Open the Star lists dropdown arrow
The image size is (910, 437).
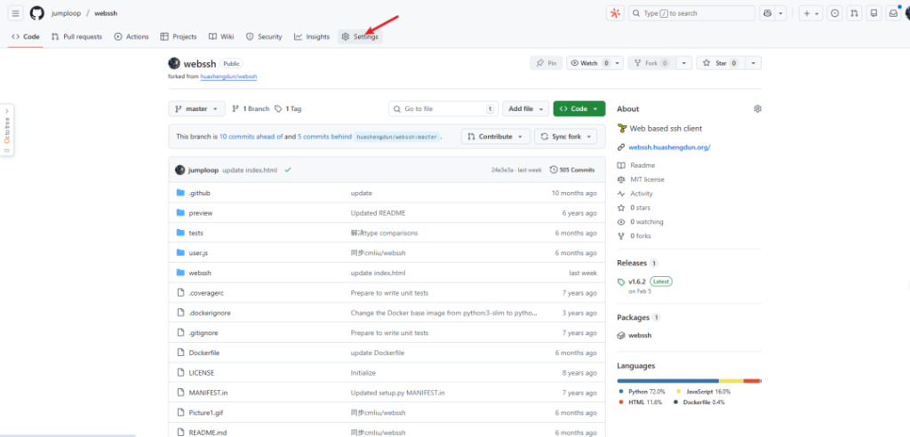pos(754,63)
